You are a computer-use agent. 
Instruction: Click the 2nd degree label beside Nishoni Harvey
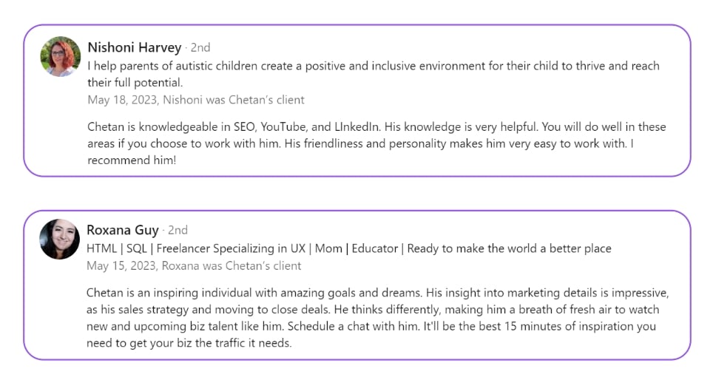click(x=200, y=48)
